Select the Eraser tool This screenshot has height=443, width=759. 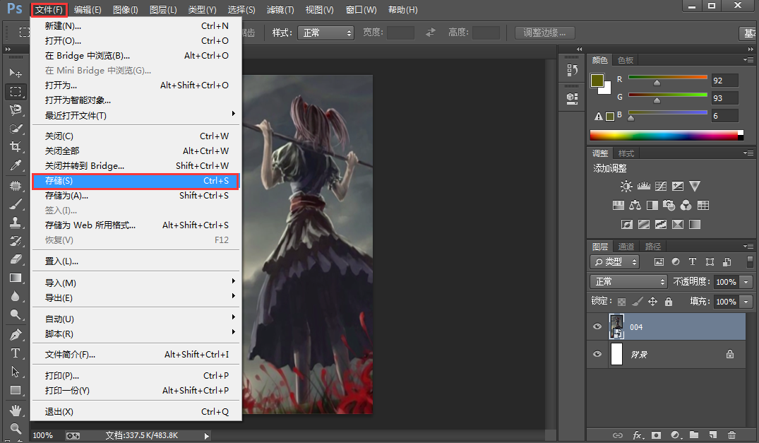tap(16, 259)
